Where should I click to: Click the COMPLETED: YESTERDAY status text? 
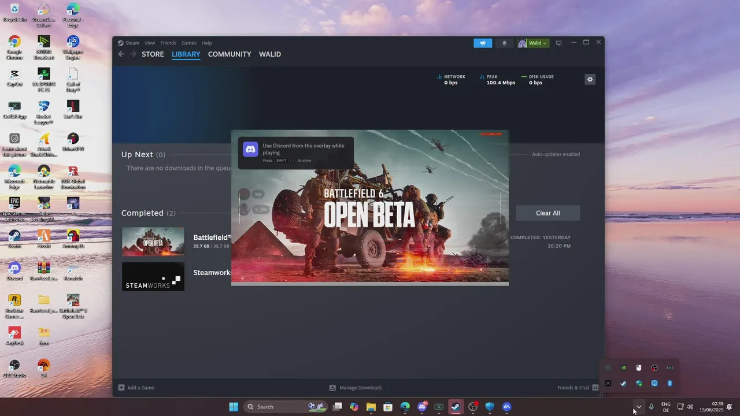click(x=540, y=237)
